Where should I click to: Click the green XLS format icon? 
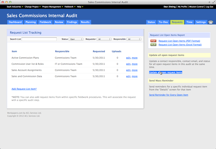154,45
